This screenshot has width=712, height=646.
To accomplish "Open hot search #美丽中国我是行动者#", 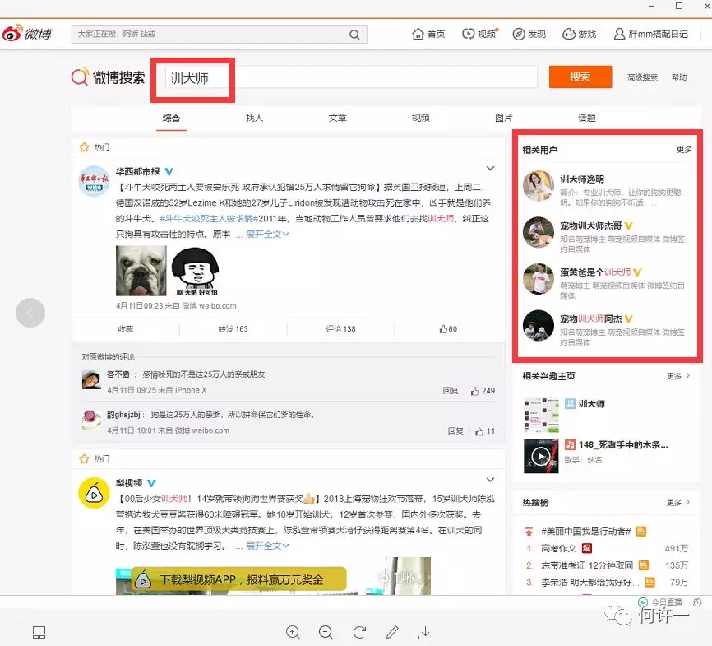I will coord(585,532).
